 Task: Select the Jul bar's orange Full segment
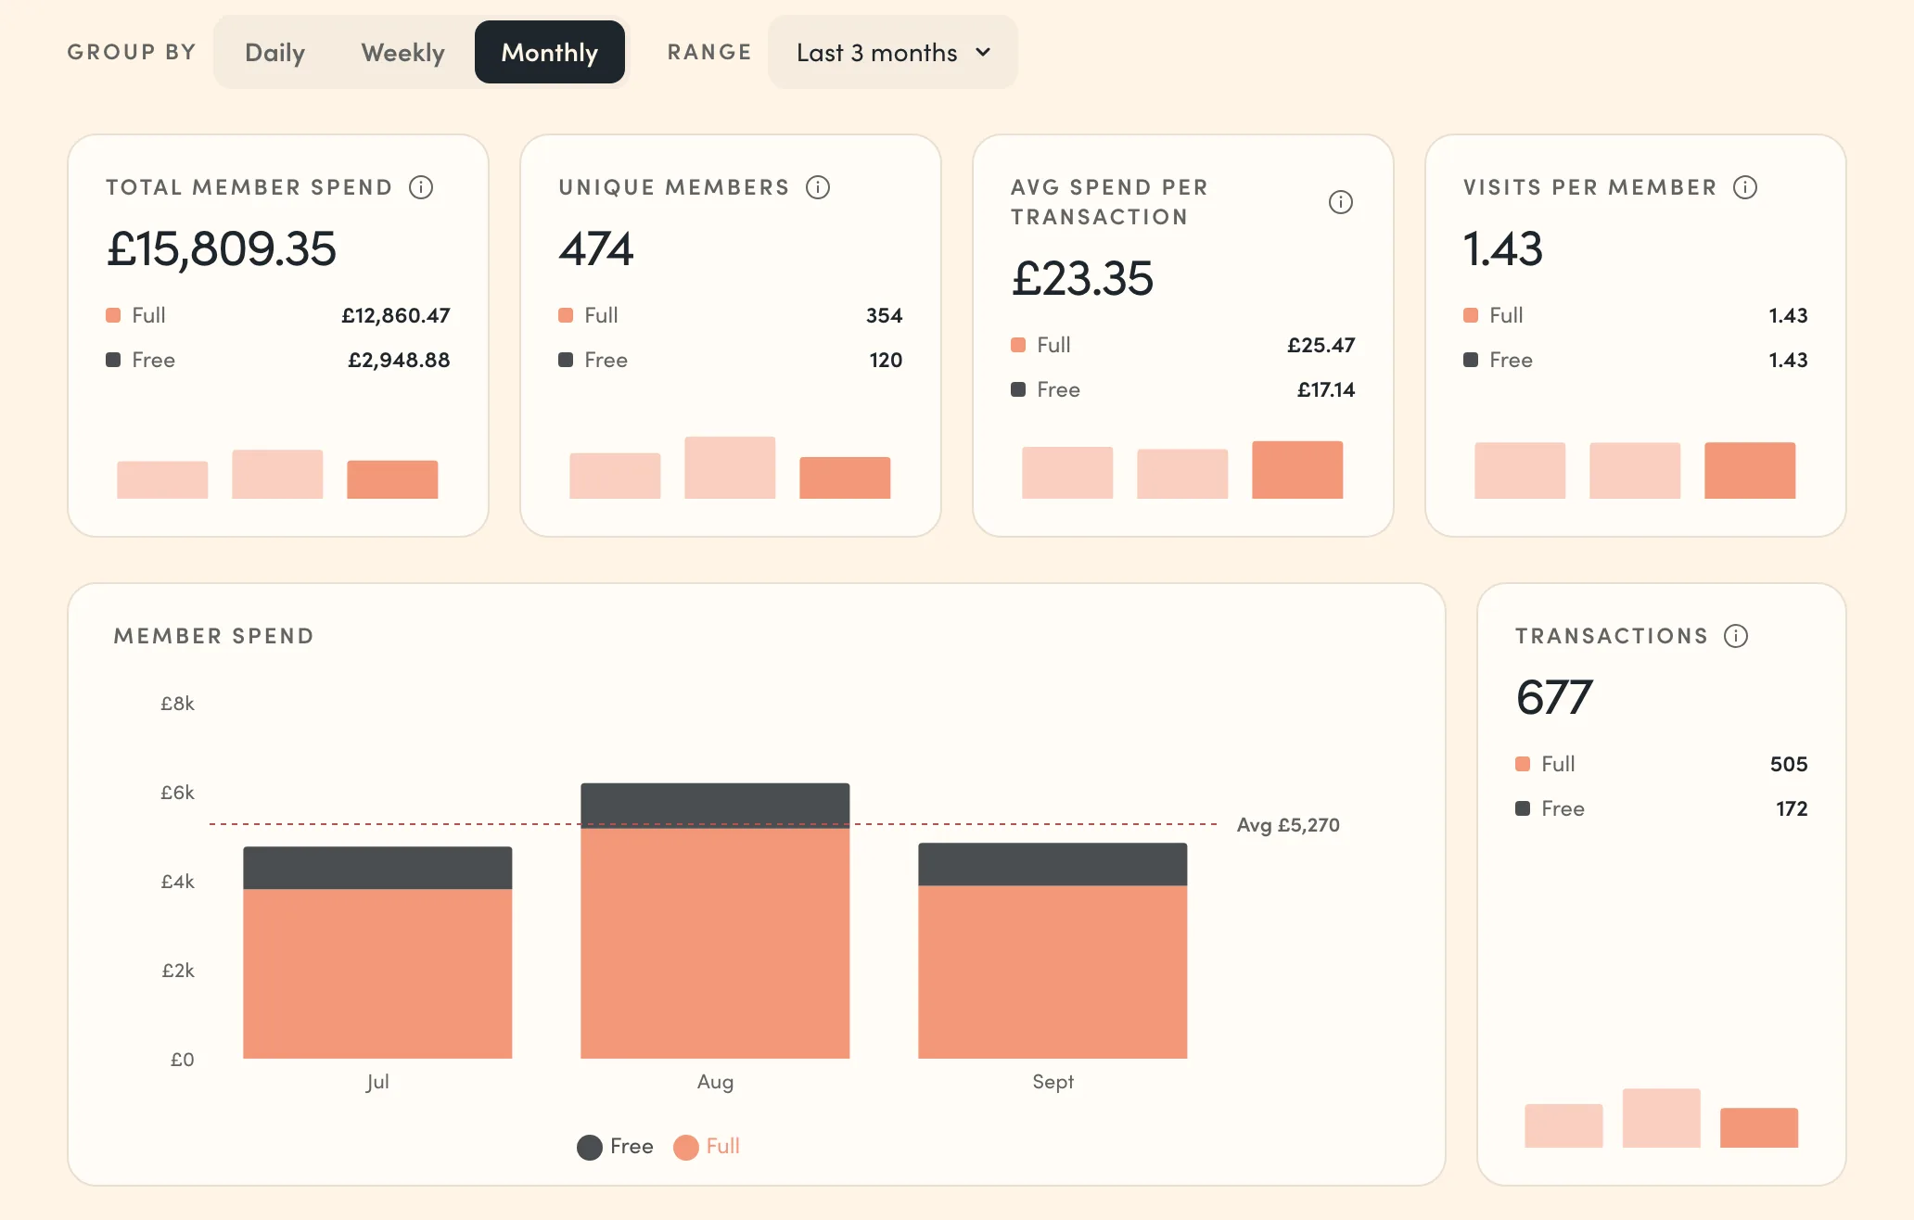coord(377,973)
